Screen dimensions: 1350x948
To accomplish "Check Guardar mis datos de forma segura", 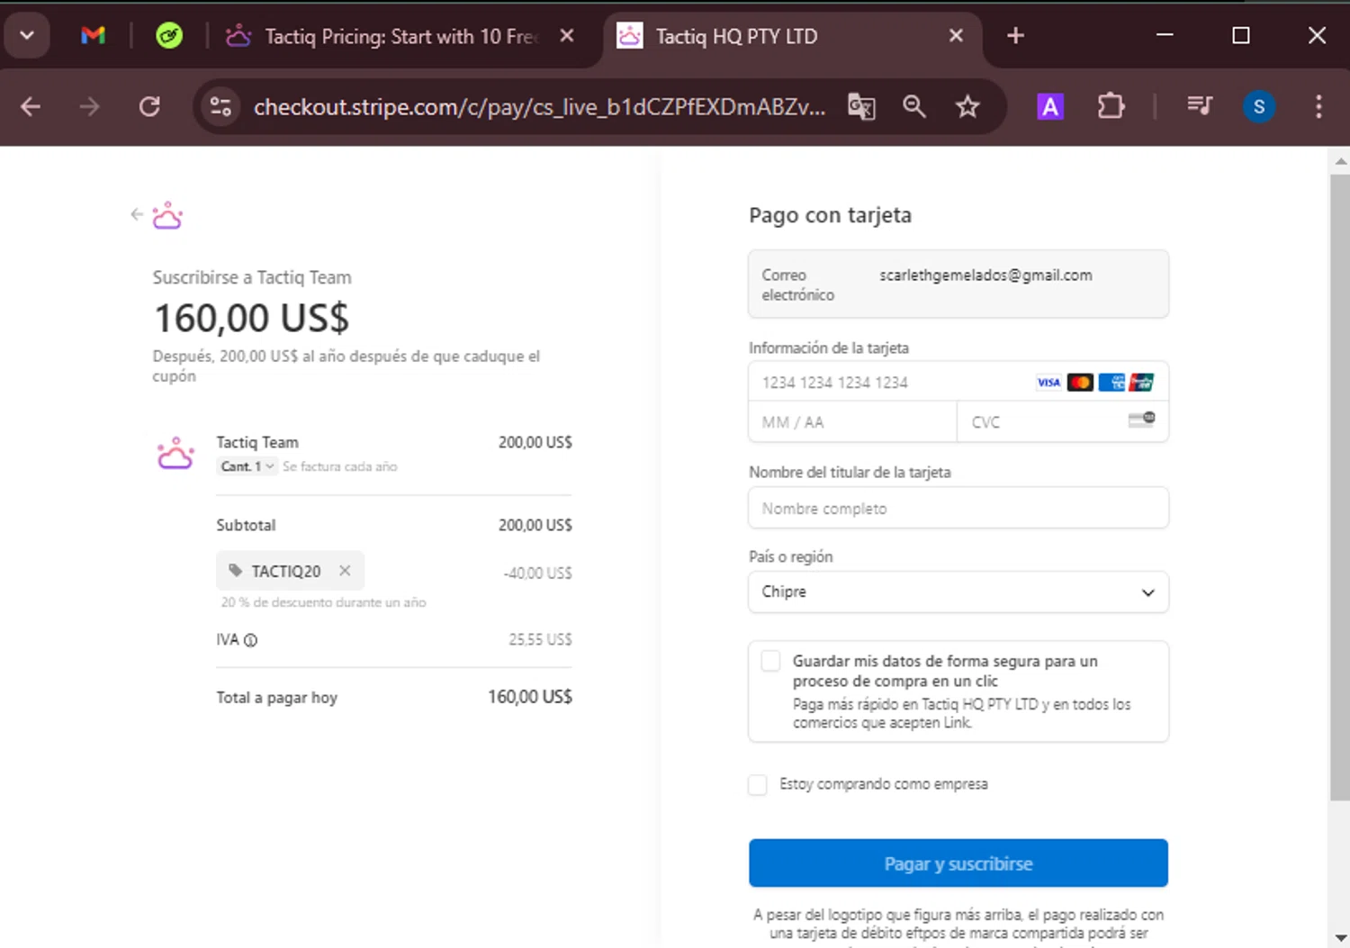I will pos(771,661).
